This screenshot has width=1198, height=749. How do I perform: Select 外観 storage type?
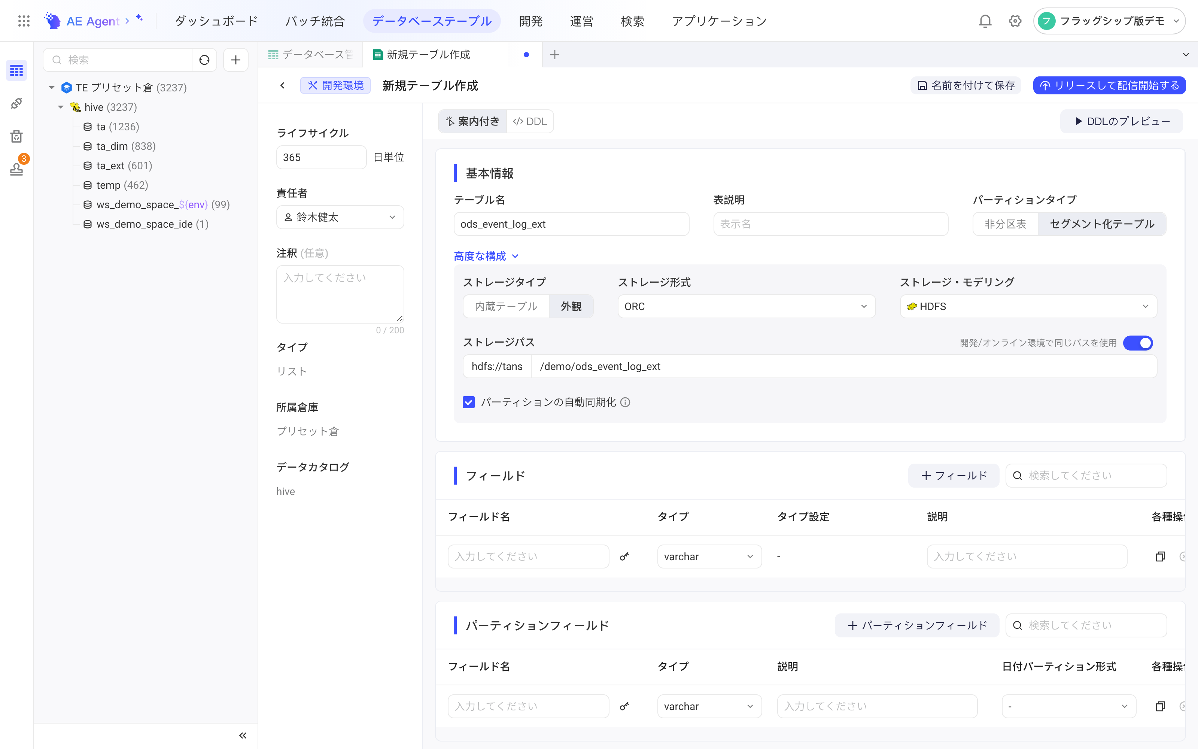[x=571, y=307]
